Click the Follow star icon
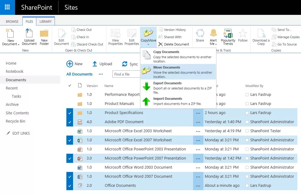 coord(243,35)
